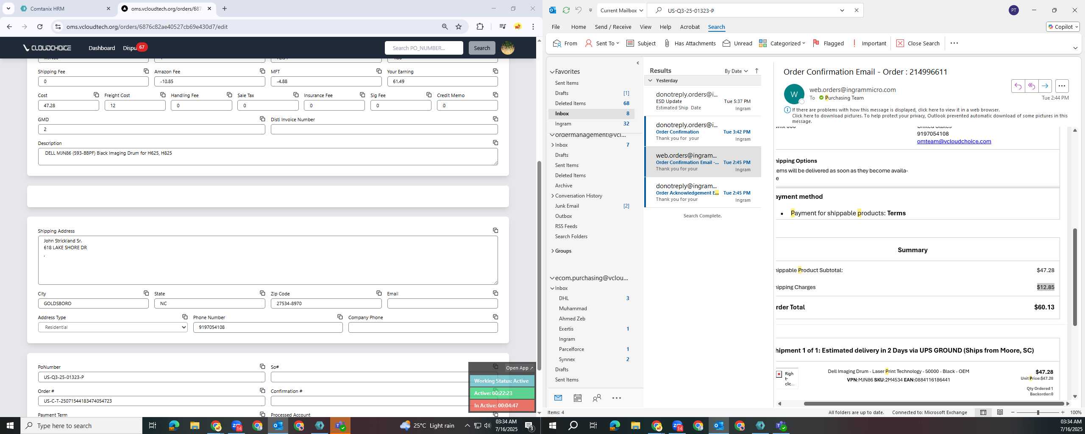Screen dimensions: 1085x434
Task: Copy the Phone Number value
Action: (340, 317)
